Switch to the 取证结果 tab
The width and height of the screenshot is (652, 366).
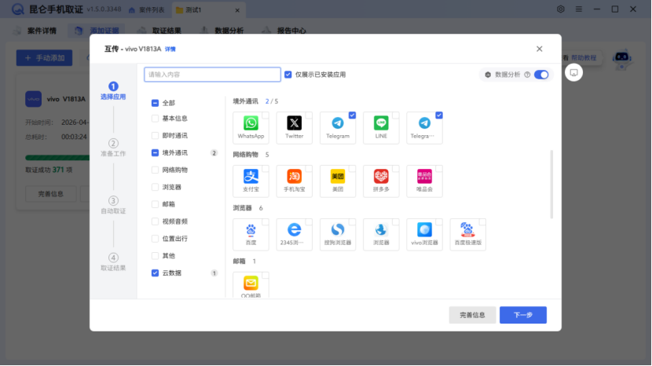point(160,31)
